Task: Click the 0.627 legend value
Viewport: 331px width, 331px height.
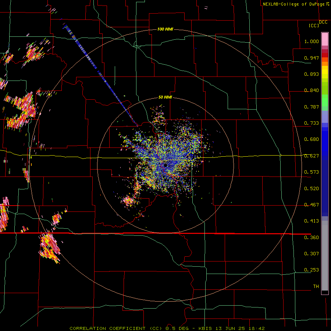Action: 312,156
